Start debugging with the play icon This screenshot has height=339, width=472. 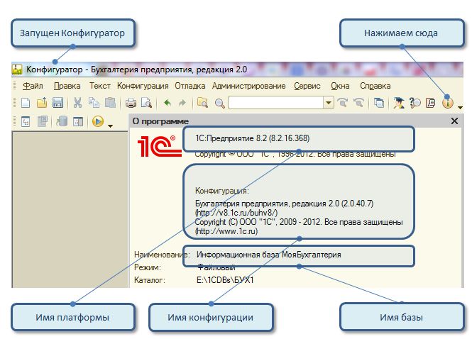point(97,122)
